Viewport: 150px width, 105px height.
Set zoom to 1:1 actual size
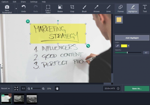tap(23, 88)
